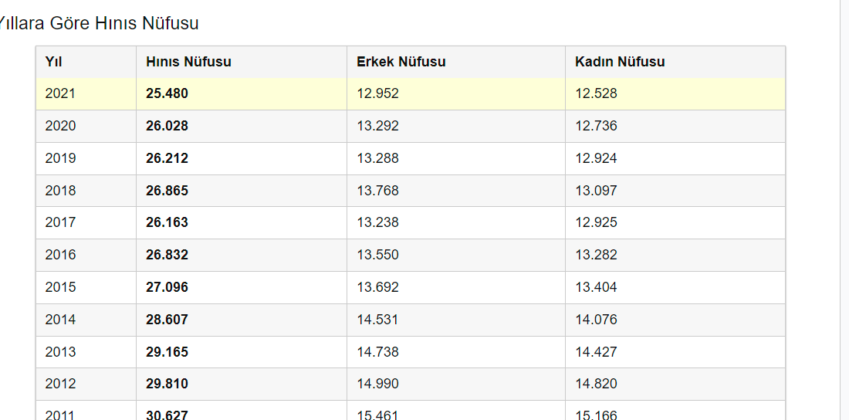The image size is (849, 420).
Task: Select the 2017 year cell
Action: point(60,222)
